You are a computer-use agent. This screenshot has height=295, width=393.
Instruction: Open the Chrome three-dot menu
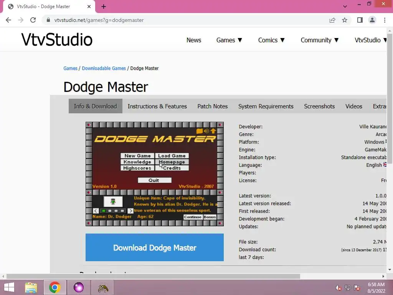pyautogui.click(x=385, y=20)
